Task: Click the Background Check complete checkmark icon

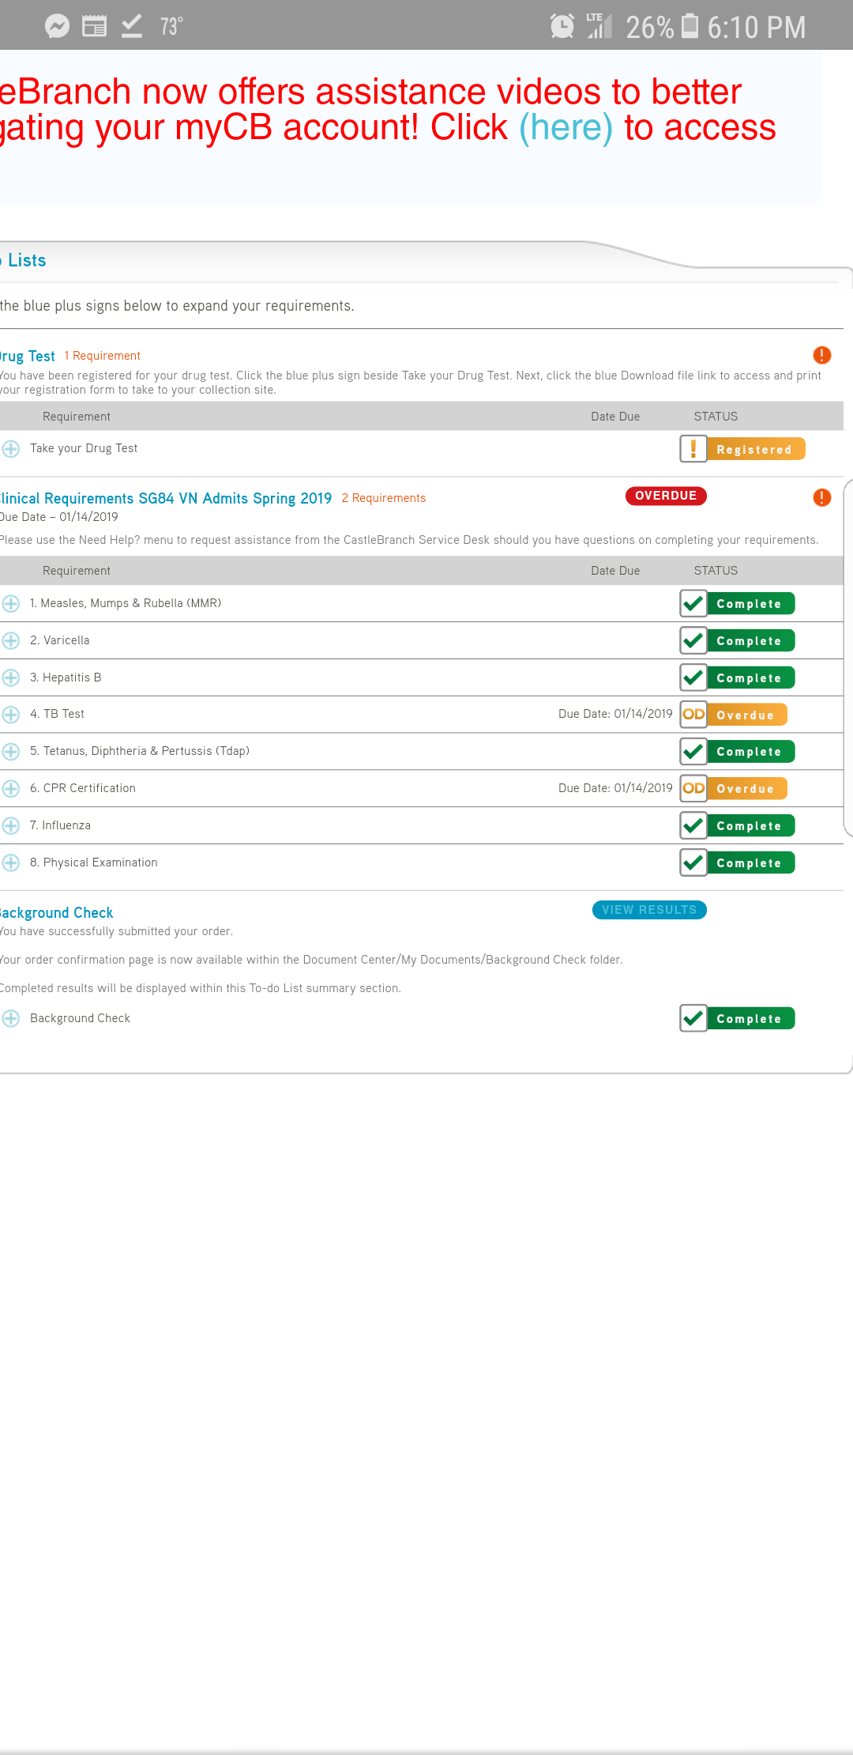Action: pyautogui.click(x=693, y=1019)
